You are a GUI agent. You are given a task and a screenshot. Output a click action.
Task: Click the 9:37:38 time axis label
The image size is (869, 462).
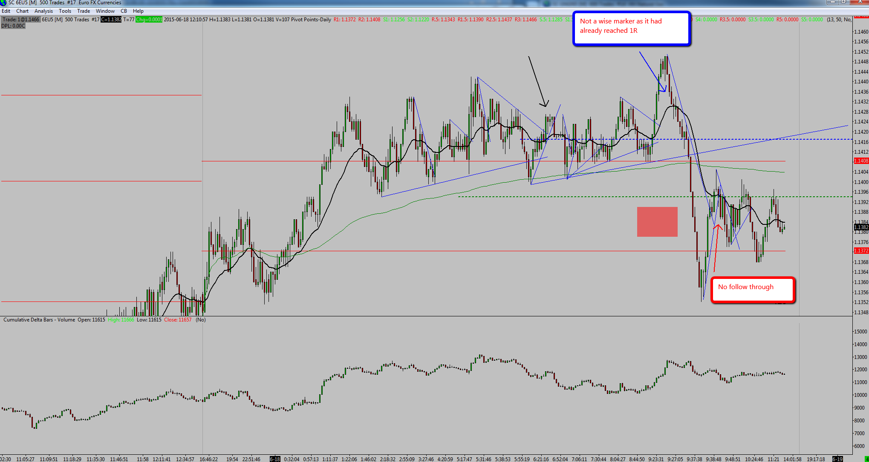point(695,459)
